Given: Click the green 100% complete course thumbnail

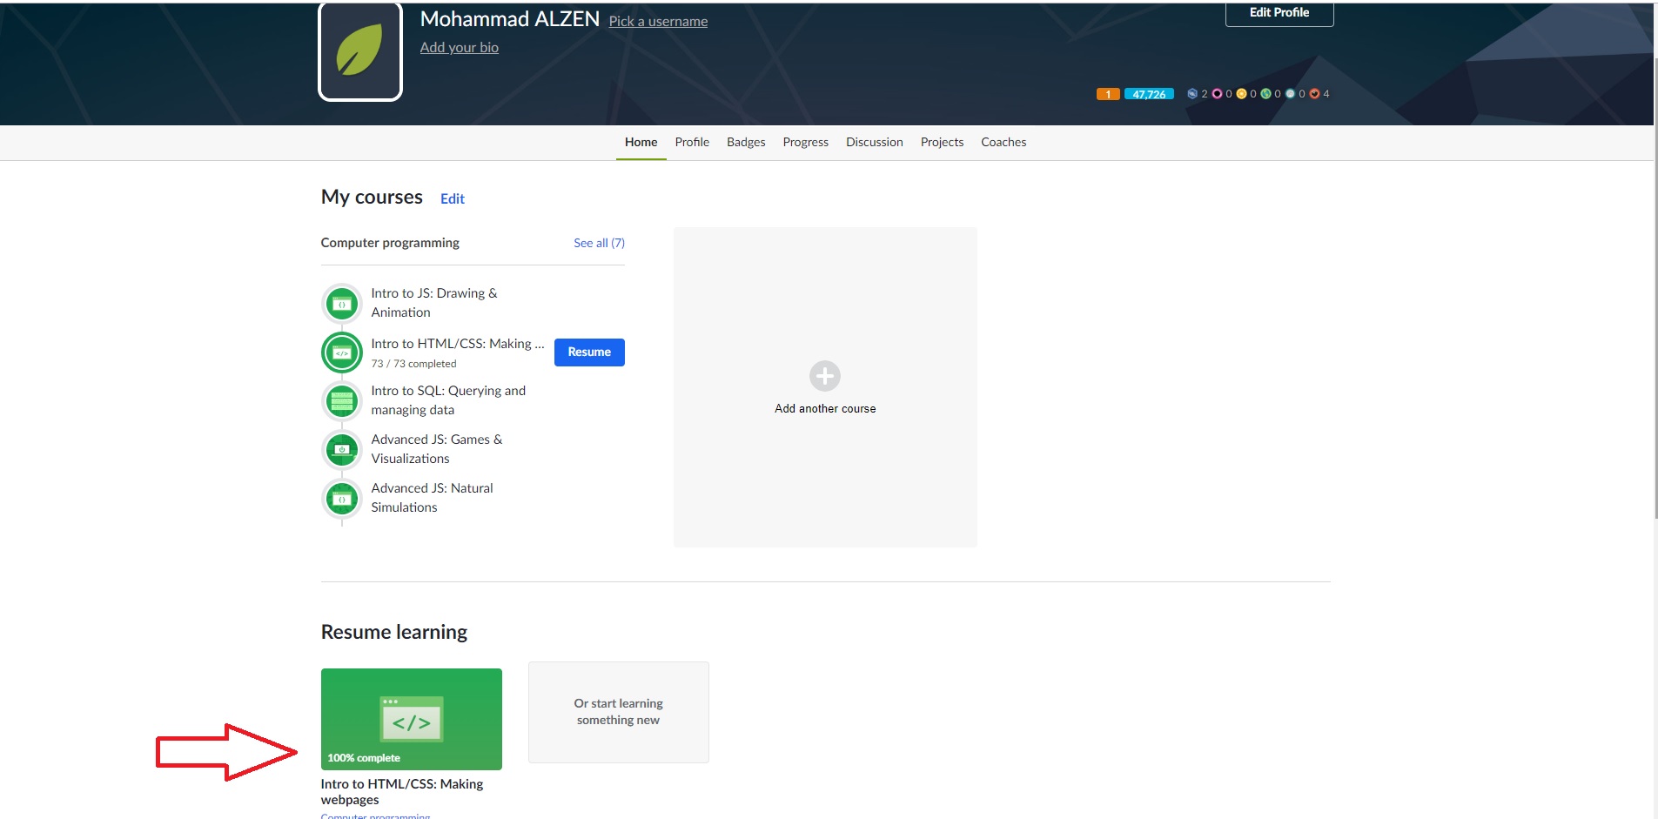Looking at the screenshot, I should (411, 719).
